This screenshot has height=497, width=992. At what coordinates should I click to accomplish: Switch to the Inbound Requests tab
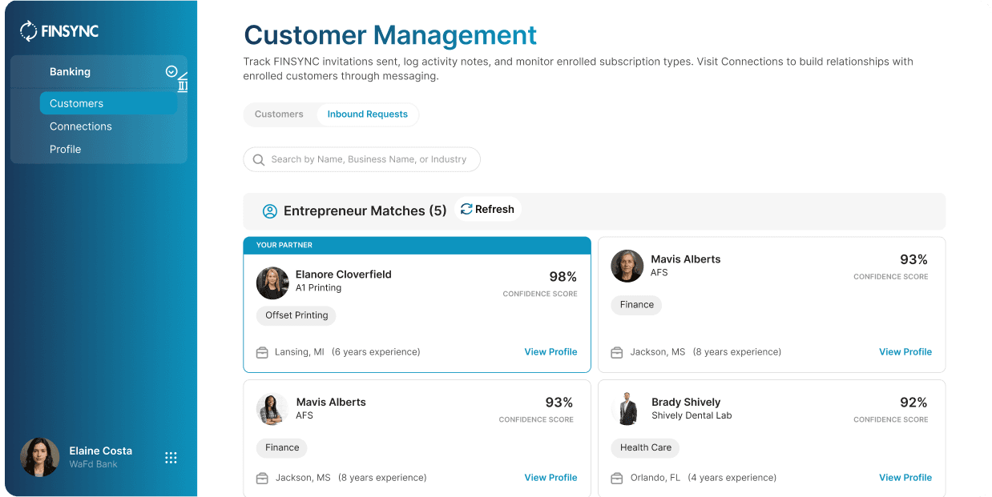tap(367, 114)
